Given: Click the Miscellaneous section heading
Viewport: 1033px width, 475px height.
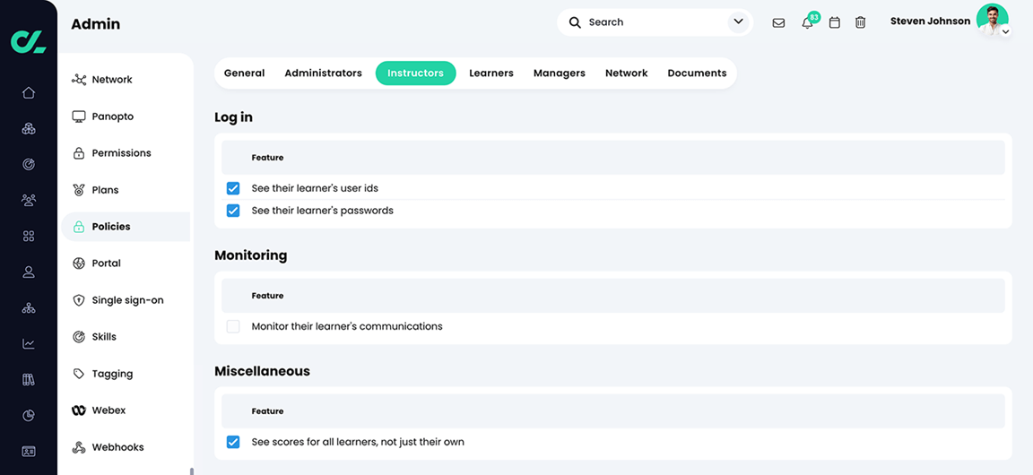Looking at the screenshot, I should (262, 371).
